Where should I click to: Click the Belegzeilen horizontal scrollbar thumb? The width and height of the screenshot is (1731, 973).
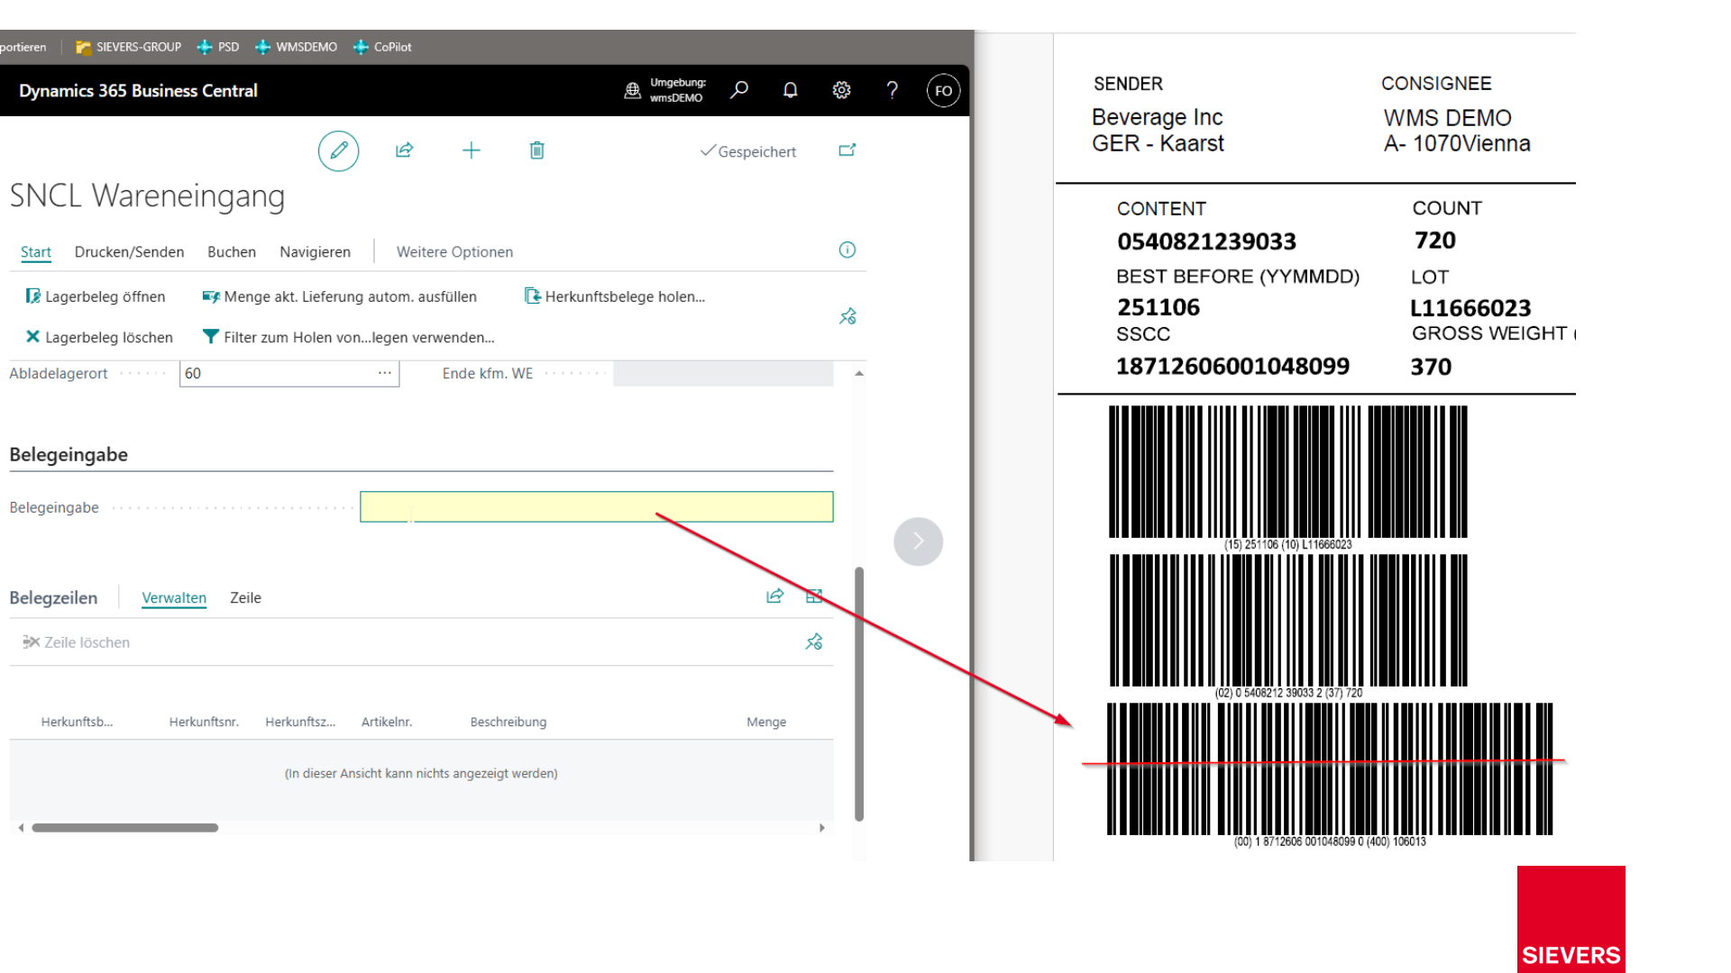click(x=125, y=828)
